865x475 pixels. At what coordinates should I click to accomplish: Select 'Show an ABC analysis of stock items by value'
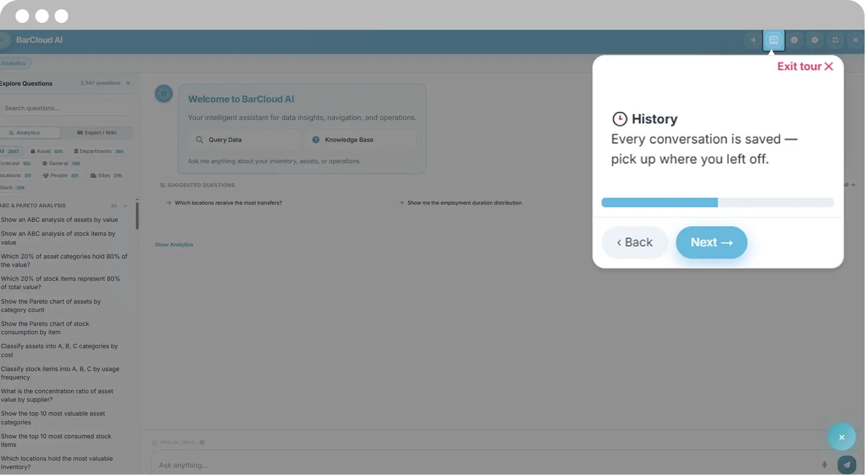click(58, 238)
